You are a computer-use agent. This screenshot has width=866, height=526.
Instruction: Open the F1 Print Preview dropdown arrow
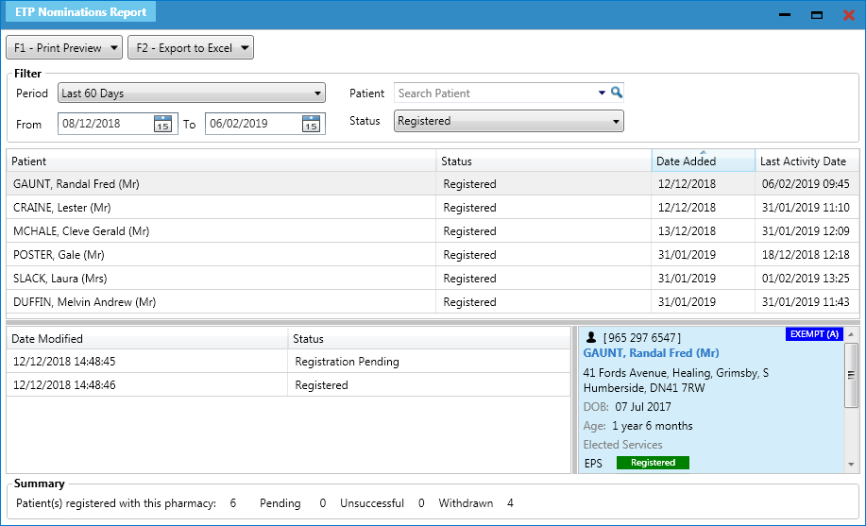[x=113, y=48]
